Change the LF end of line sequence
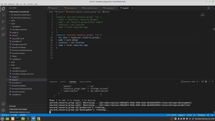Image resolution: width=215 pixels, height=121 pixels. point(195,115)
